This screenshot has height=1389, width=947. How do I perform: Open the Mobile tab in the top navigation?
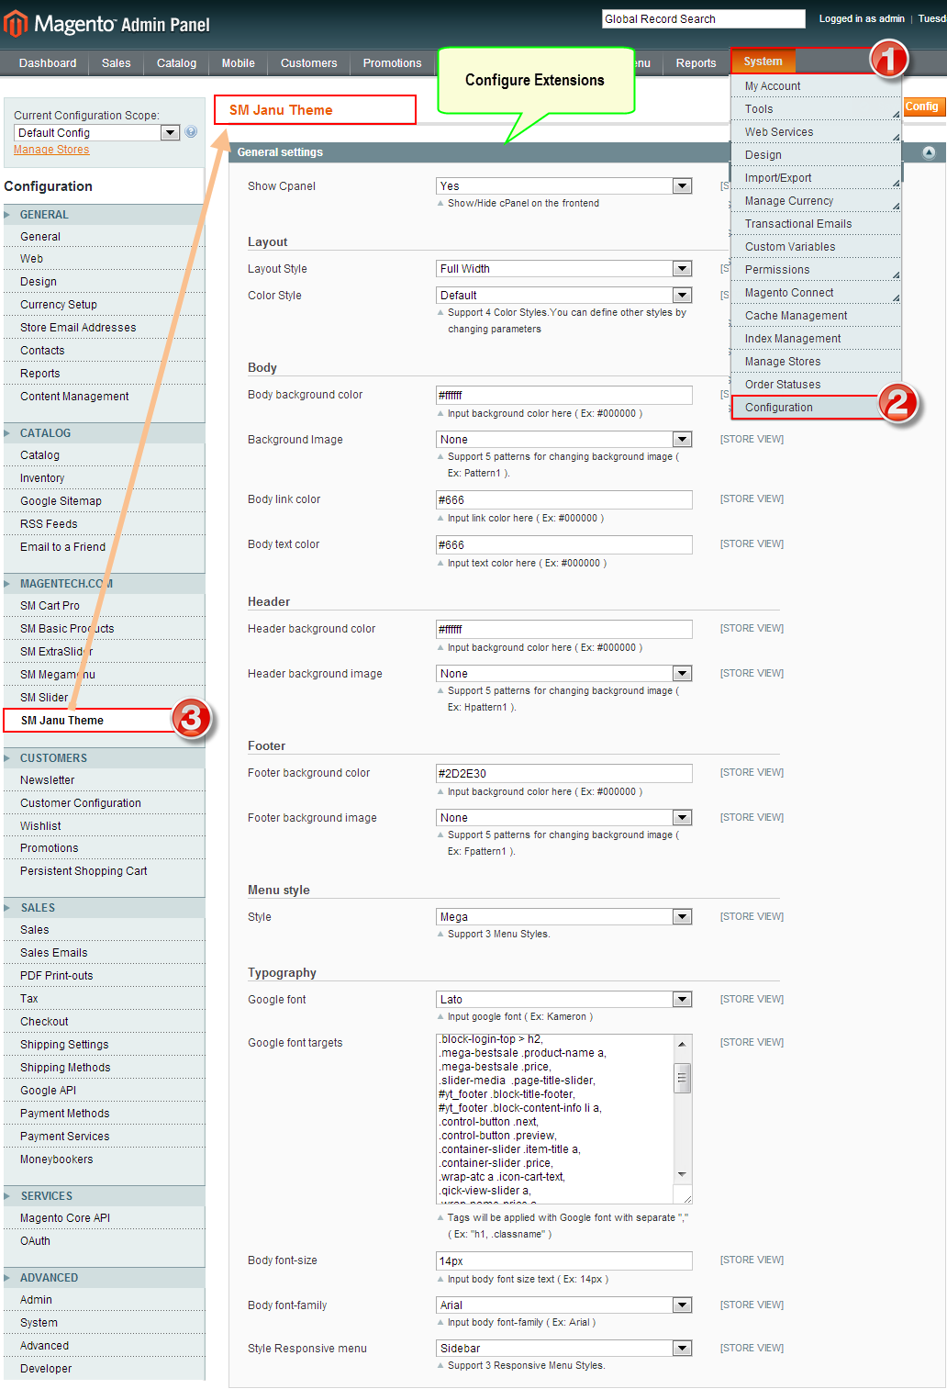coord(239,63)
